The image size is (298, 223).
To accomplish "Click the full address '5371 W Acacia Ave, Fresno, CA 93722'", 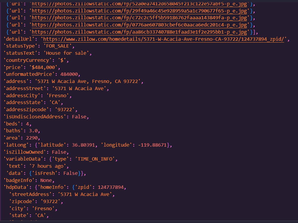I will [88, 81].
